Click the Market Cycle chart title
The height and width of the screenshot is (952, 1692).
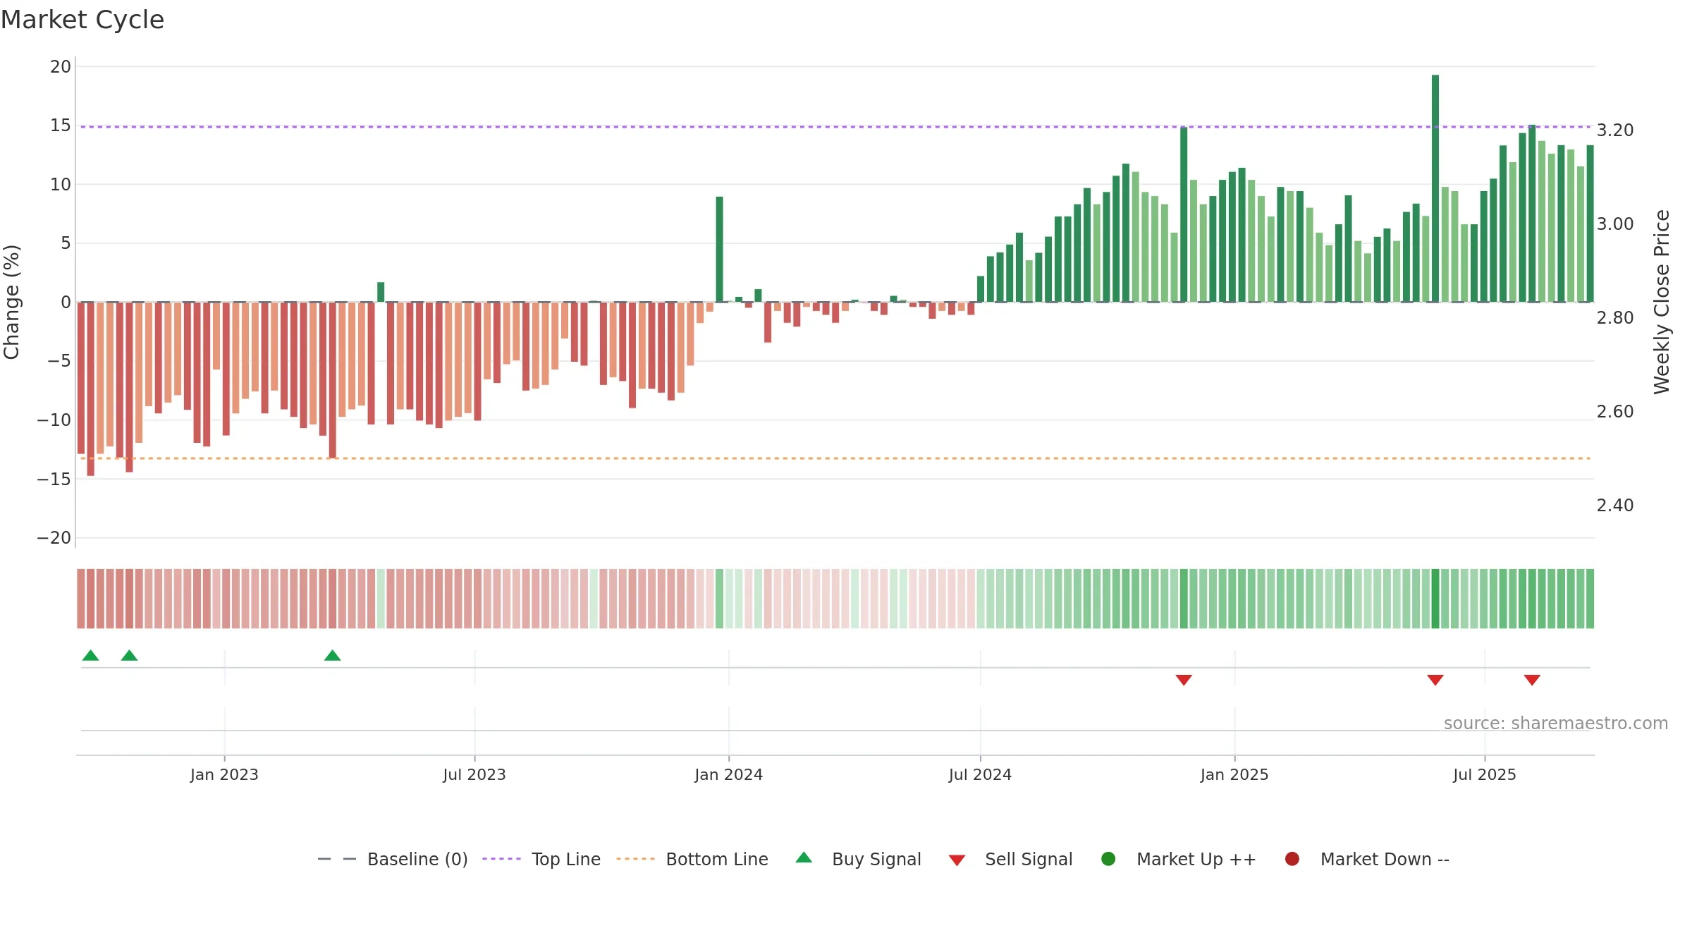(x=82, y=20)
